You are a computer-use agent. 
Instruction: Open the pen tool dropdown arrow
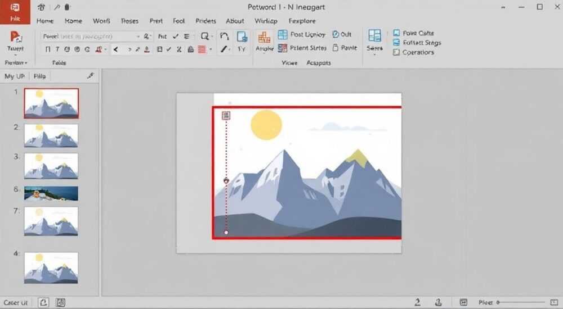230,49
